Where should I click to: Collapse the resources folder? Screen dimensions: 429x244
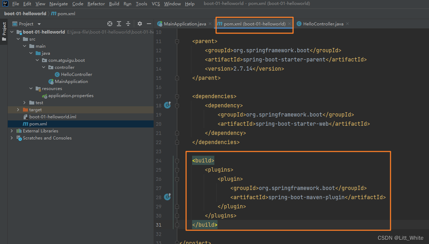31,89
